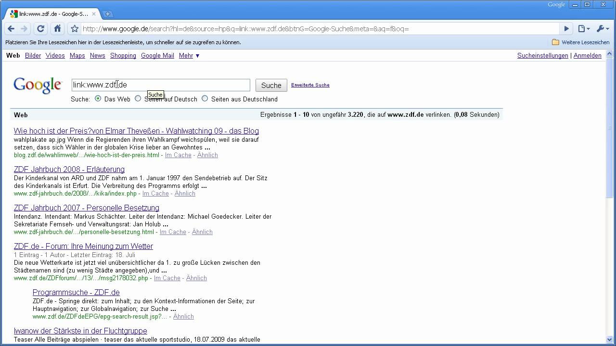Open Google Mail link
Image resolution: width=616 pixels, height=346 pixels.
click(157, 56)
